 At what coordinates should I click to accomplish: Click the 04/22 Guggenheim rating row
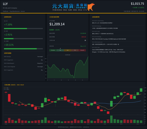(24, 70)
